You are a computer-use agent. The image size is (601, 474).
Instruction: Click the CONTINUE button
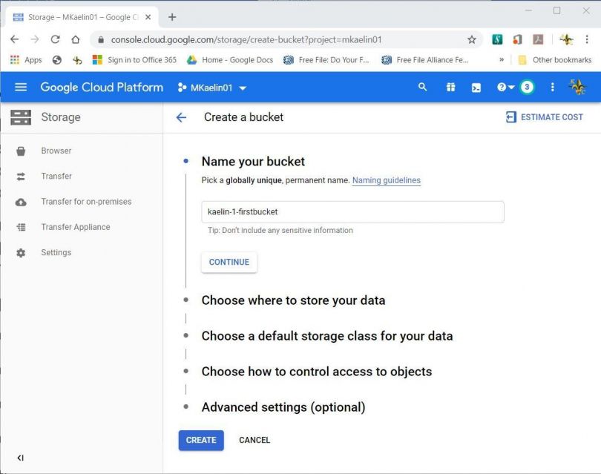click(229, 262)
